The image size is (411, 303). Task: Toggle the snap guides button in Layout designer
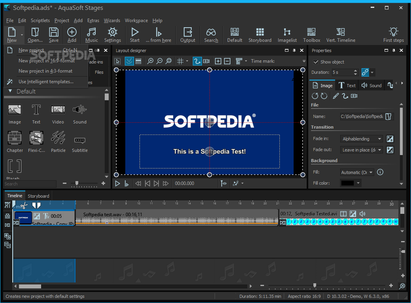coord(129,61)
